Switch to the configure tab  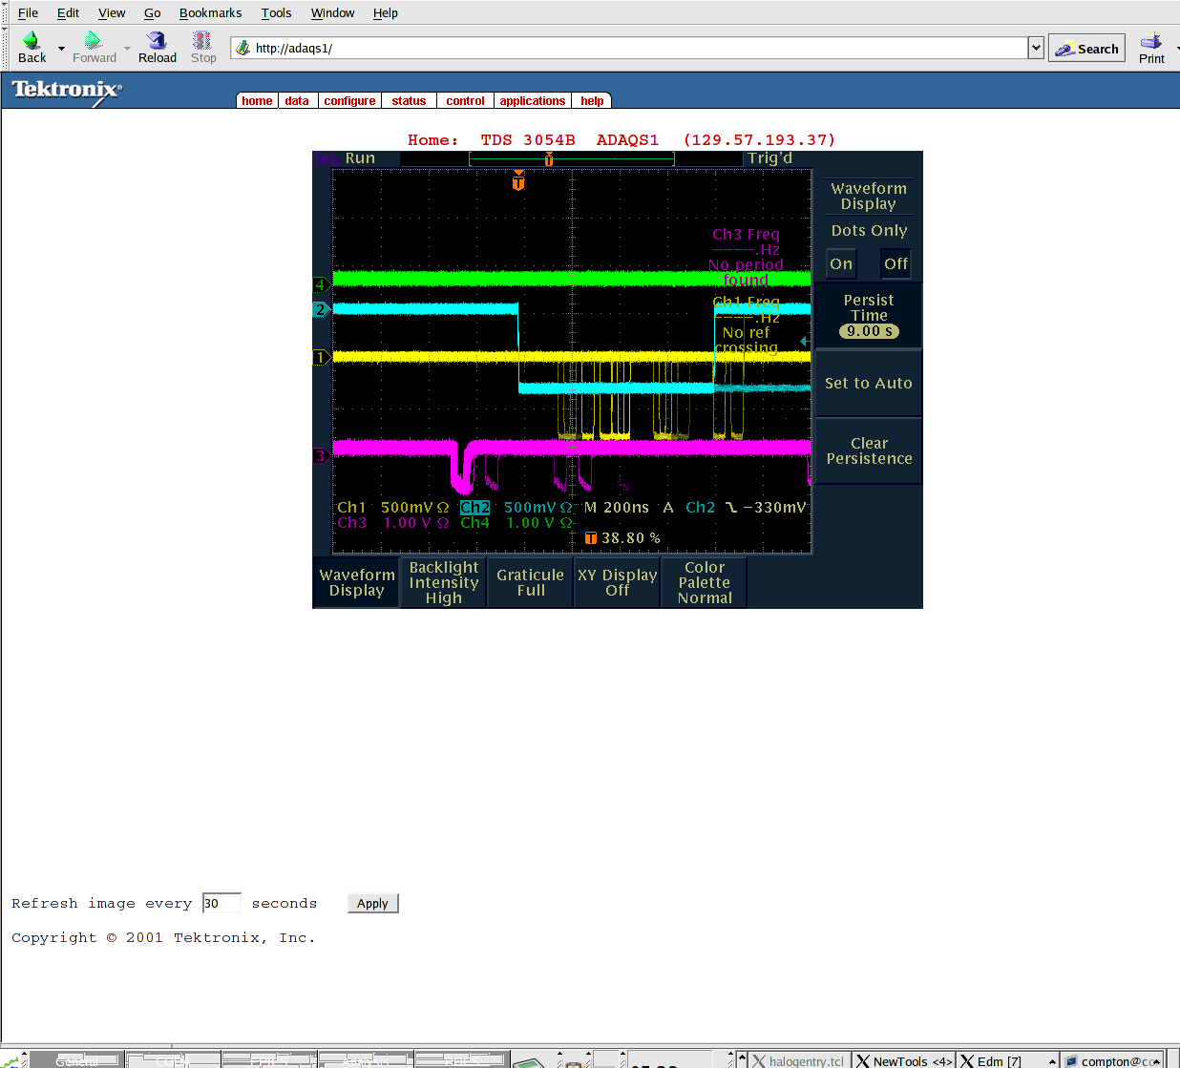click(349, 100)
